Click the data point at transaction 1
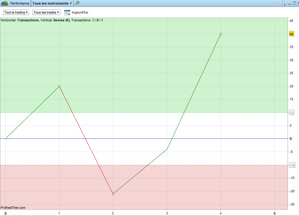 [59, 87]
